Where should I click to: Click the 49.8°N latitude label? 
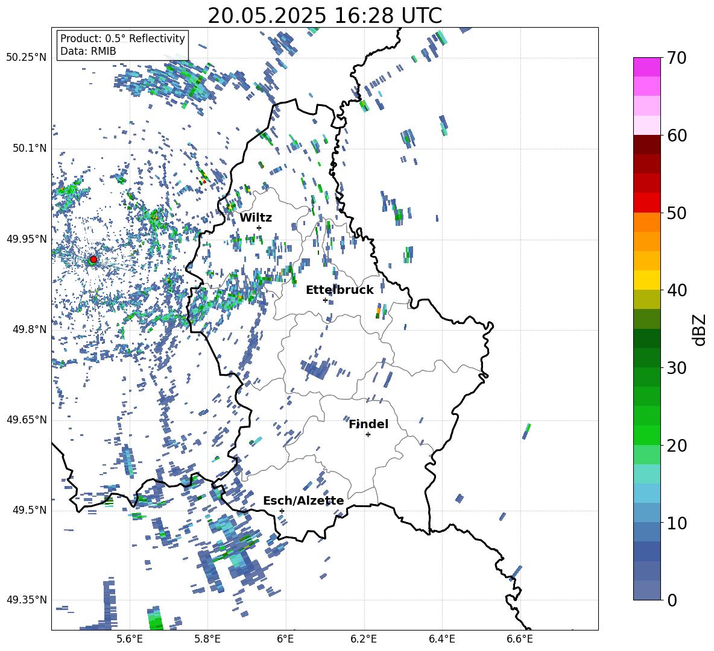click(x=29, y=329)
